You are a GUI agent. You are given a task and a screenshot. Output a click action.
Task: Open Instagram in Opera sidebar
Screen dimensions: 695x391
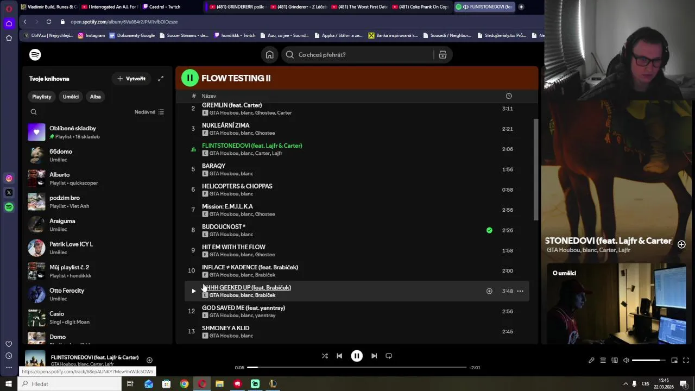(9, 178)
